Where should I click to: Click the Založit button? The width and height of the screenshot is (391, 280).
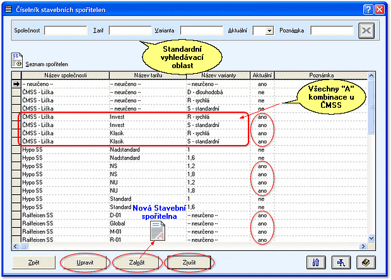[x=137, y=262]
